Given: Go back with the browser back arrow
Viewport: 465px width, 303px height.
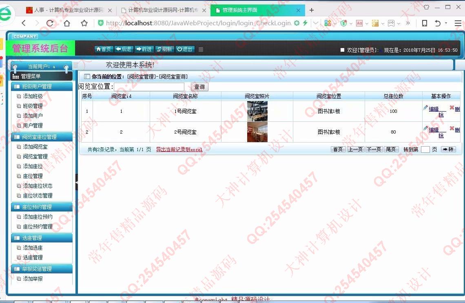Looking at the screenshot, I should (x=24, y=23).
